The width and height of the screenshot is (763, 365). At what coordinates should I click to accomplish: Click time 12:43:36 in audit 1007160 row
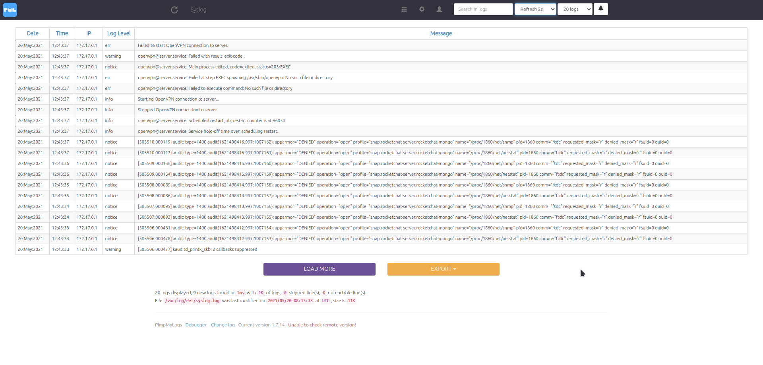click(x=60, y=163)
